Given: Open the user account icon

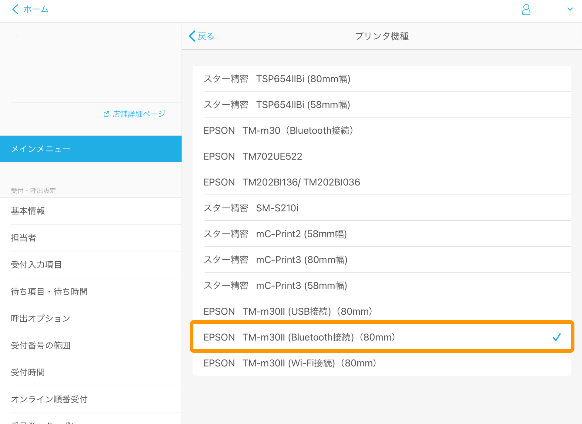Looking at the screenshot, I should pos(526,9).
